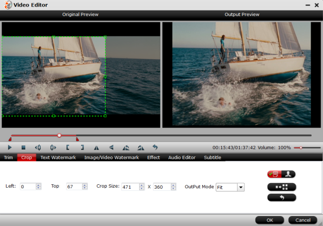Image resolution: width=323 pixels, height=226 pixels.
Task: Play the video preview
Action: 9,148
